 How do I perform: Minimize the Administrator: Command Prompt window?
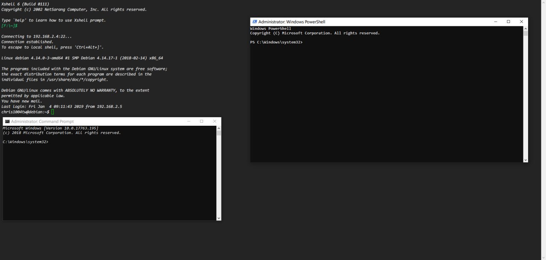(189, 121)
